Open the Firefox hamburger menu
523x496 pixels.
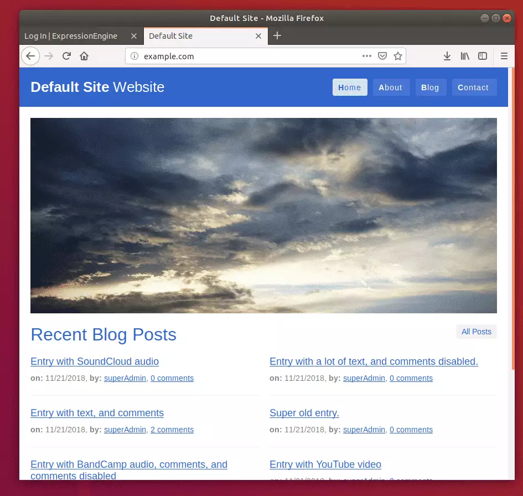(504, 56)
